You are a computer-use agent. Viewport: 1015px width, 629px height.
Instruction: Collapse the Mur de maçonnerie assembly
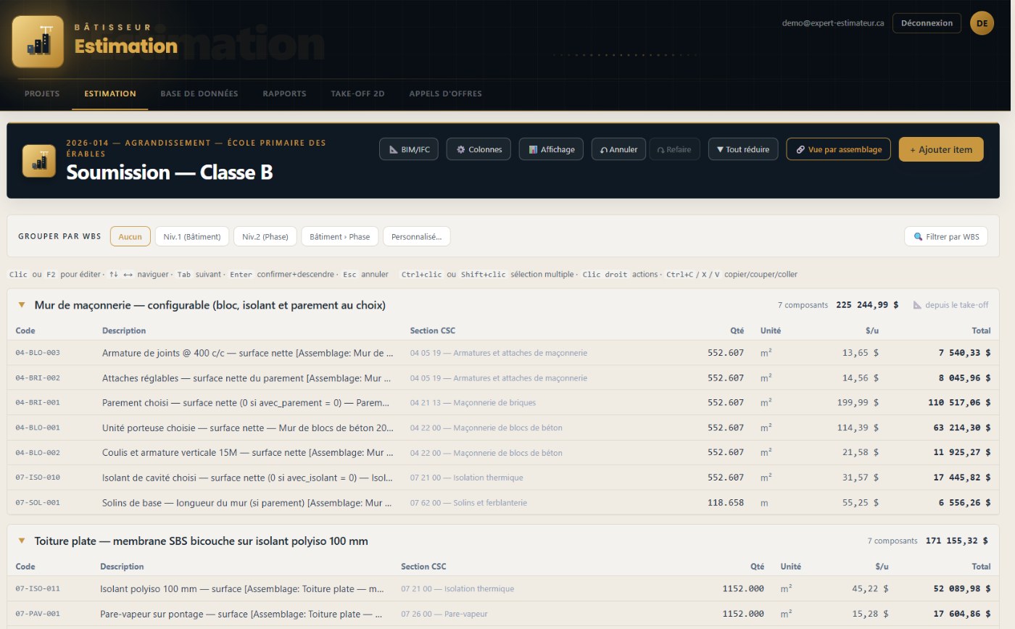(x=22, y=305)
